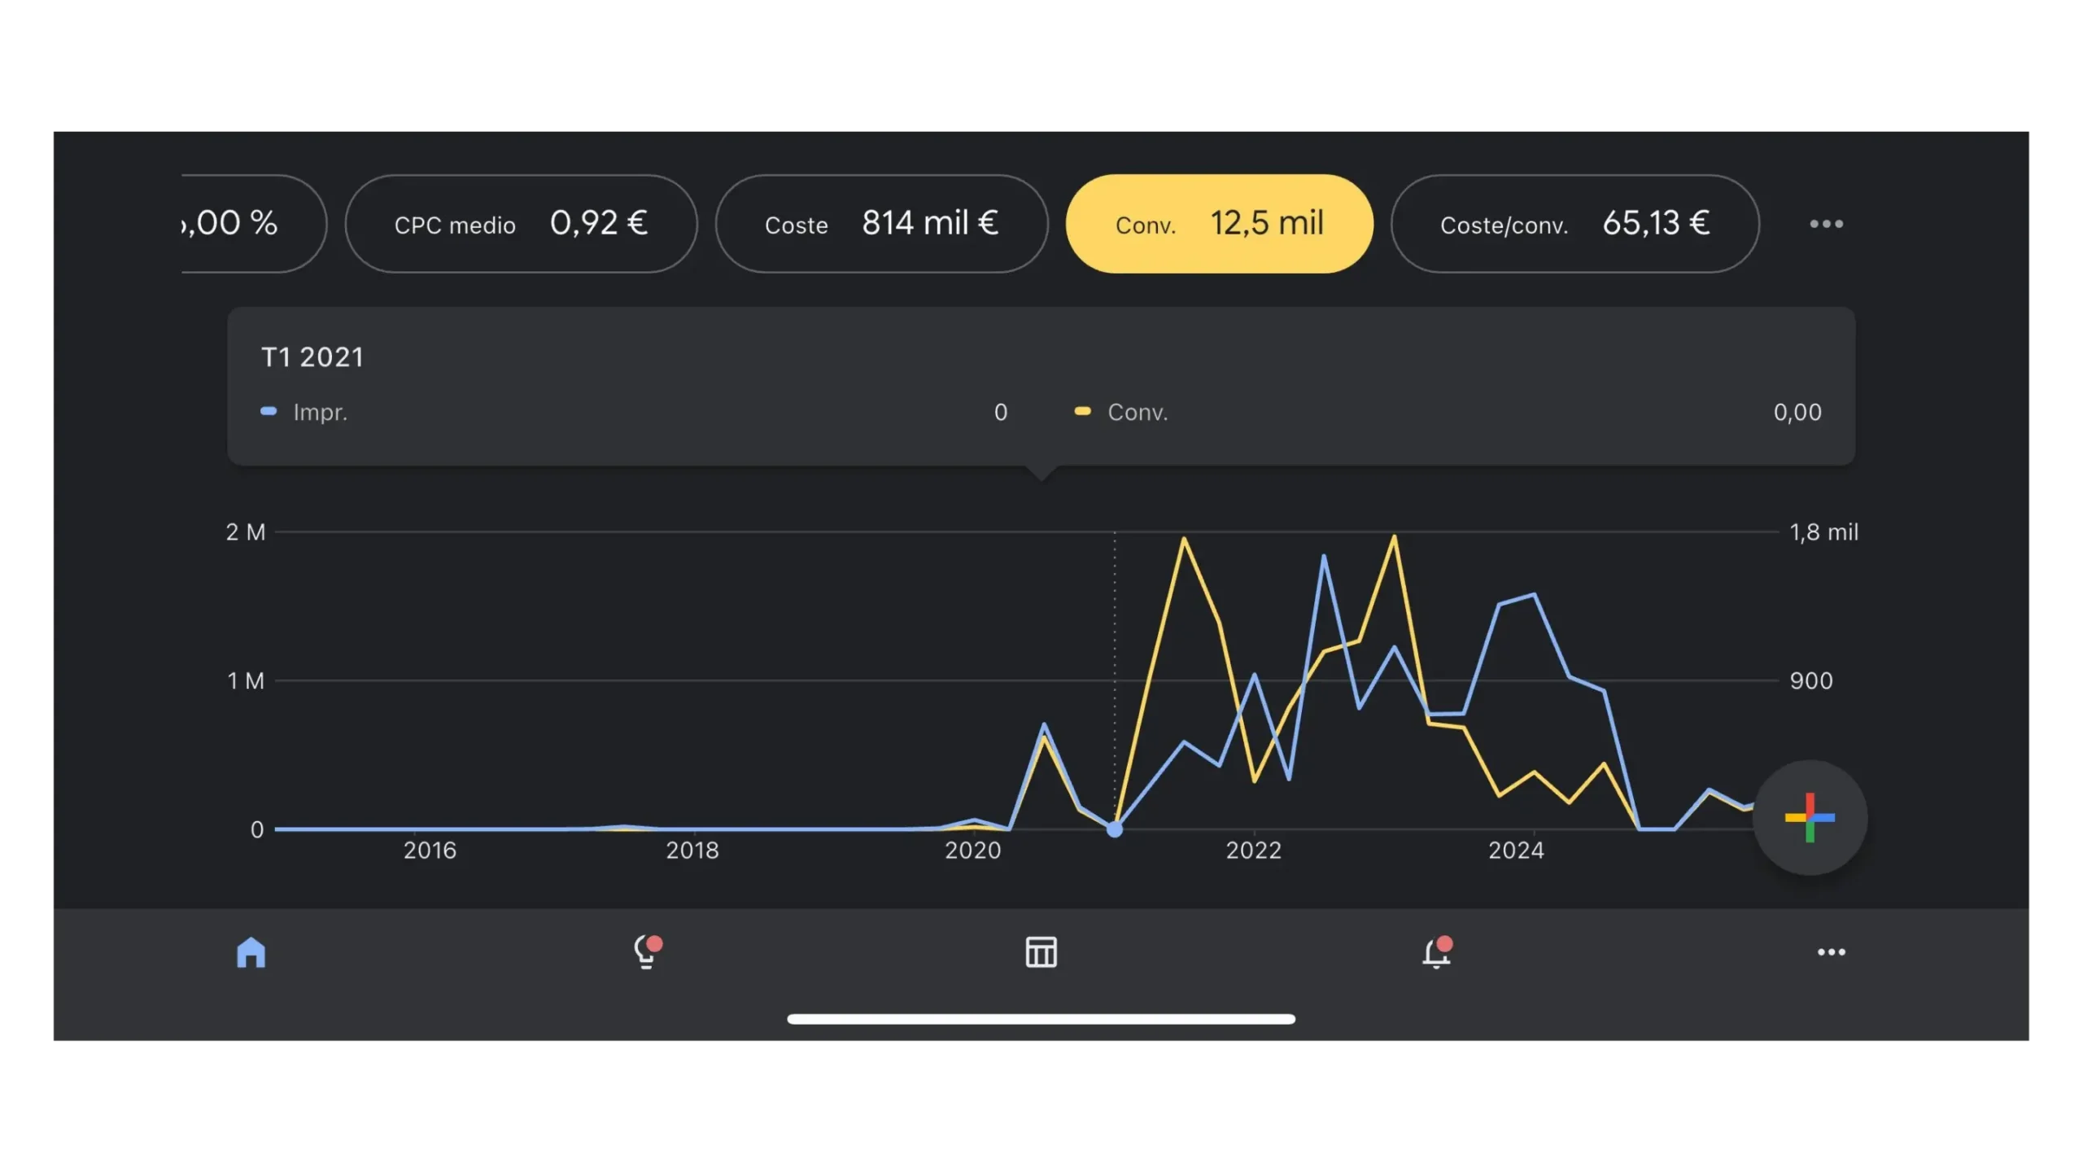Click the 2024 x-axis label
This screenshot has height=1172, width=2083.
click(1515, 850)
